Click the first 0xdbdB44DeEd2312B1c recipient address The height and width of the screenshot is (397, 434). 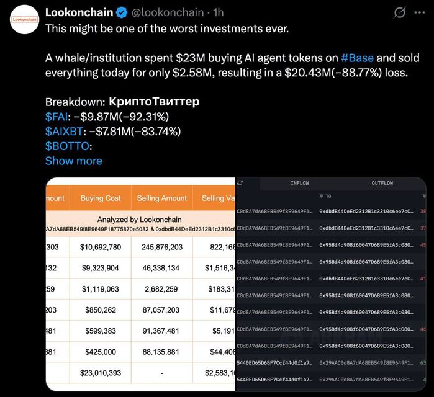pyautogui.click(x=366, y=212)
